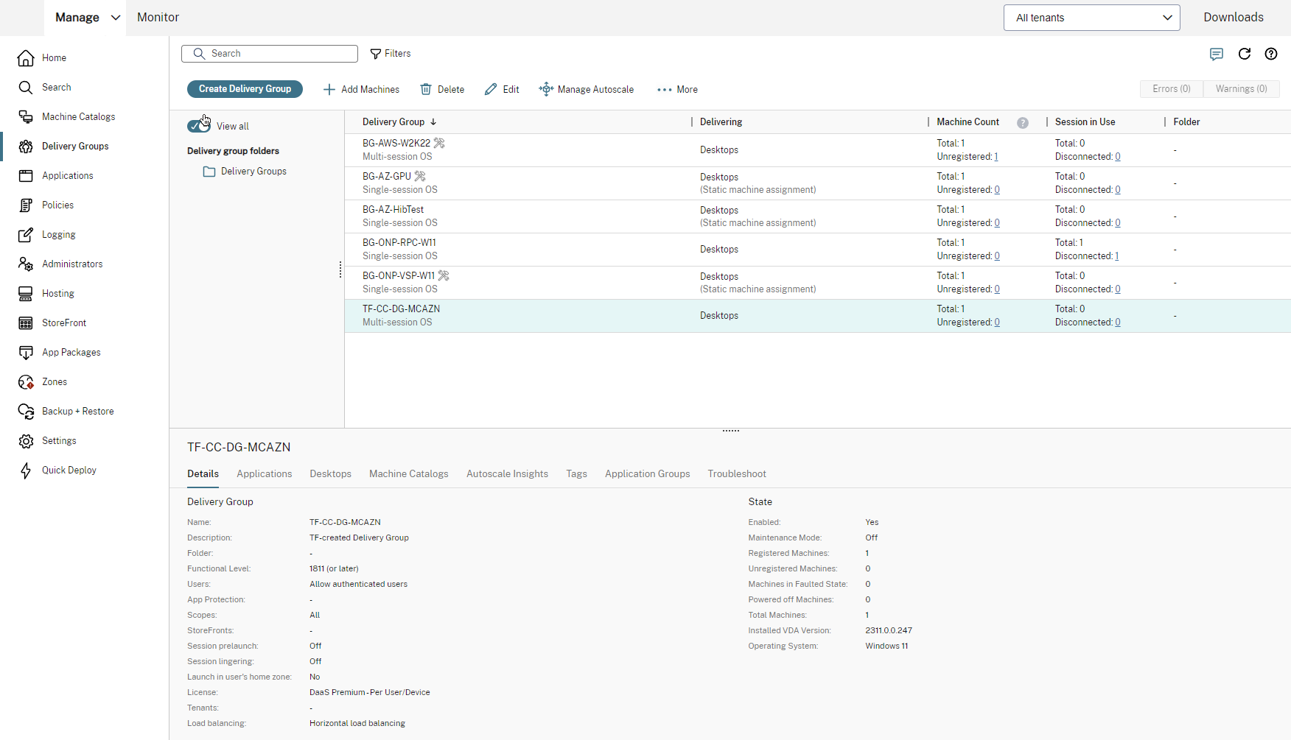Open the help question mark icon
Viewport: 1291px width, 740px height.
[x=1271, y=54]
